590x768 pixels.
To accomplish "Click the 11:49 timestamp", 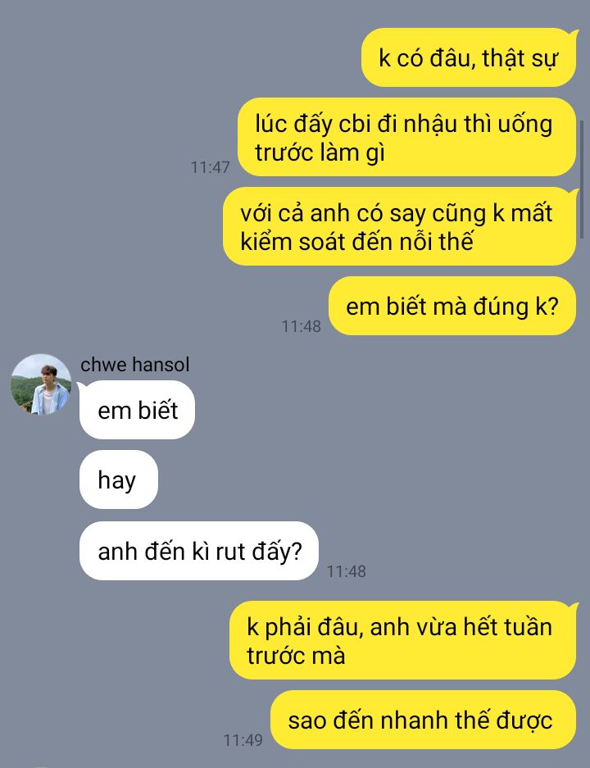I will pos(243,740).
